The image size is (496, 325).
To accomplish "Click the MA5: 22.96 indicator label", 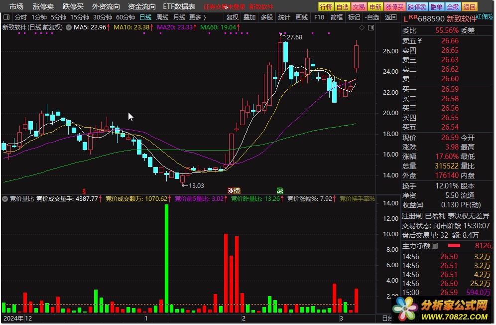I will 92,27.
